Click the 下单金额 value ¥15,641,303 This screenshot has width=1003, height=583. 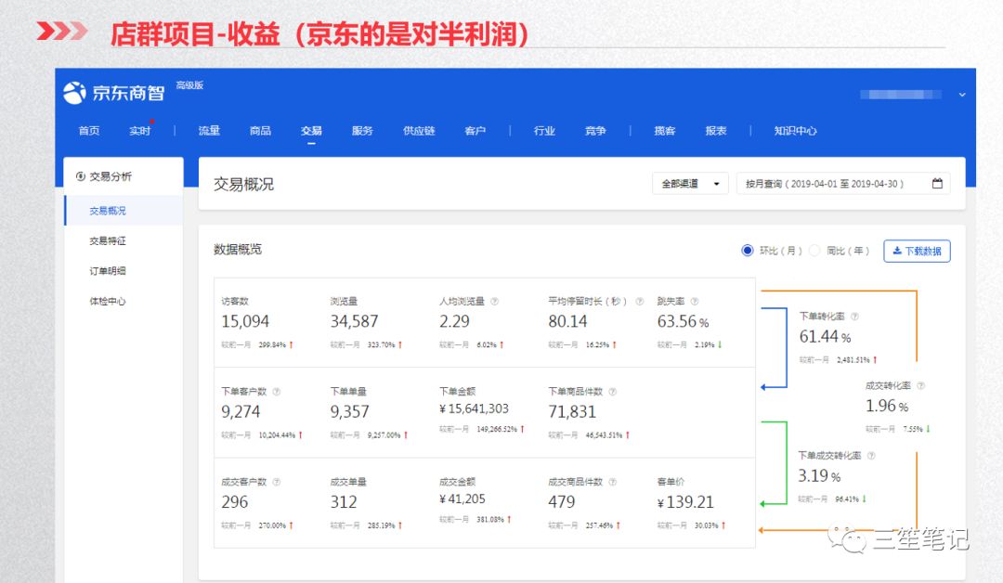[474, 408]
